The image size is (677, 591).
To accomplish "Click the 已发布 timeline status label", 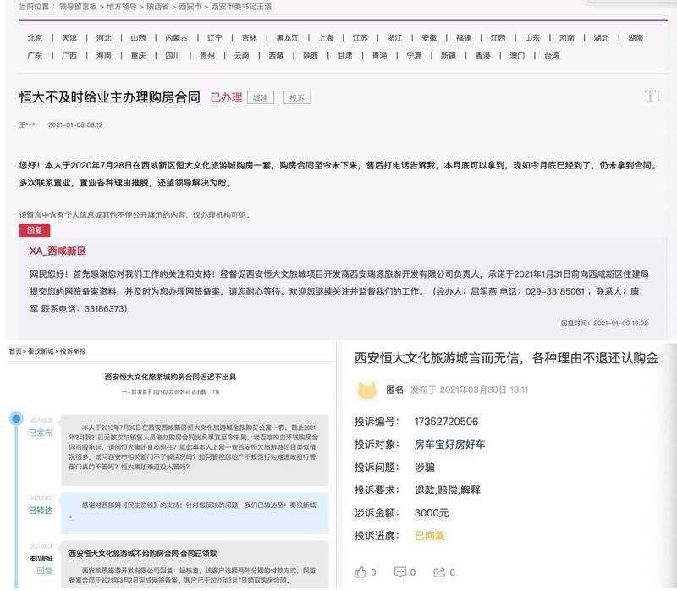I will coord(41,433).
